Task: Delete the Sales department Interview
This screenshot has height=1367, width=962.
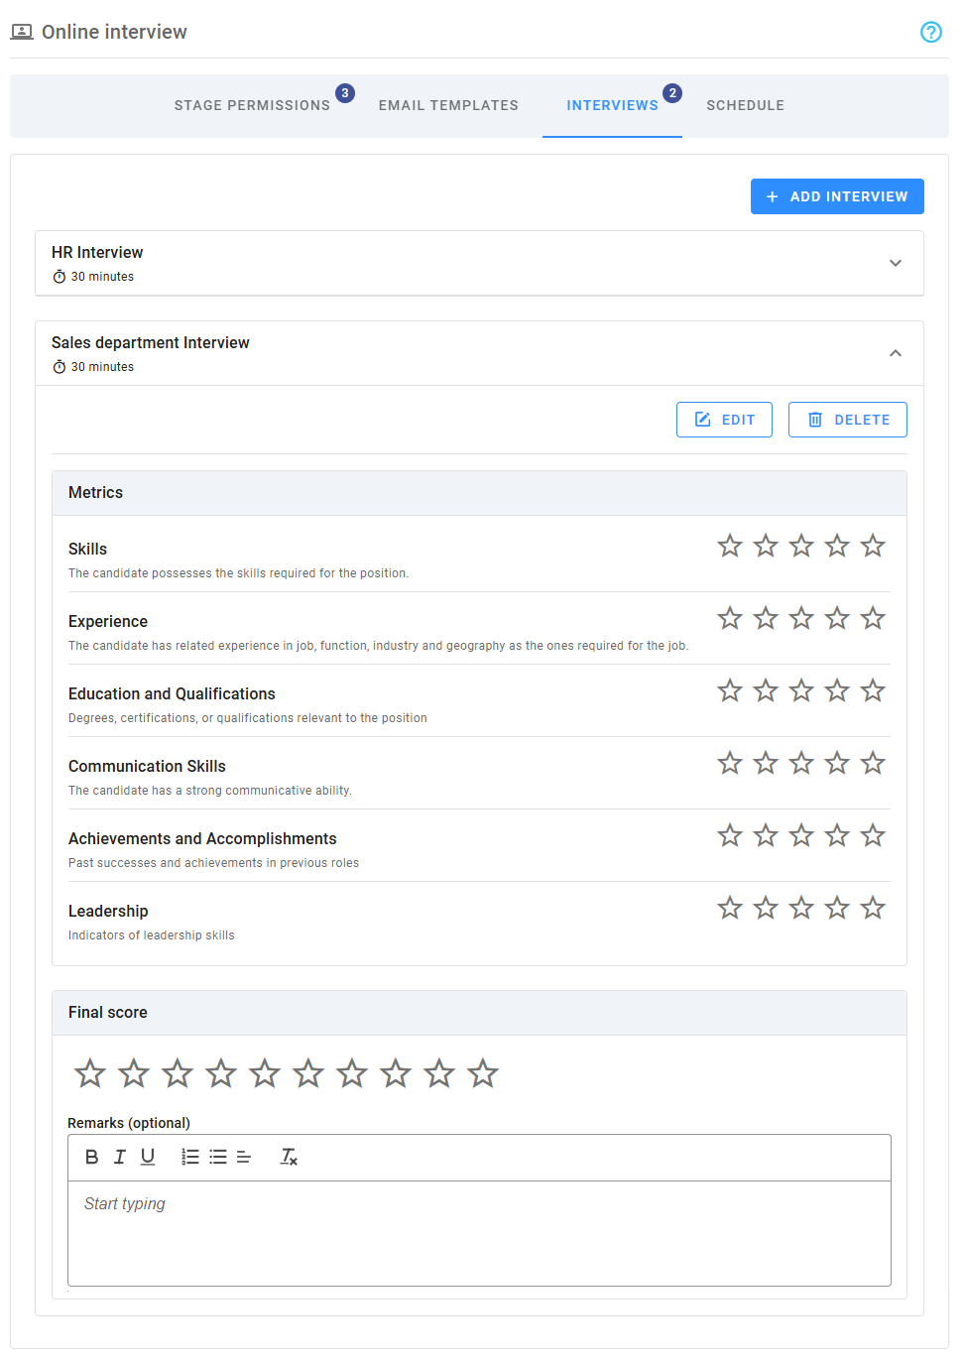Action: (847, 420)
